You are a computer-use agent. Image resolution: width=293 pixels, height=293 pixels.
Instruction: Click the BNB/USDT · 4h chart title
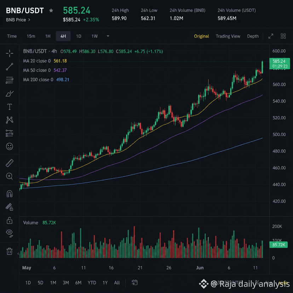click(x=40, y=51)
